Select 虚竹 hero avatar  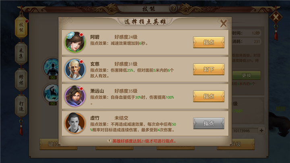[75, 123]
